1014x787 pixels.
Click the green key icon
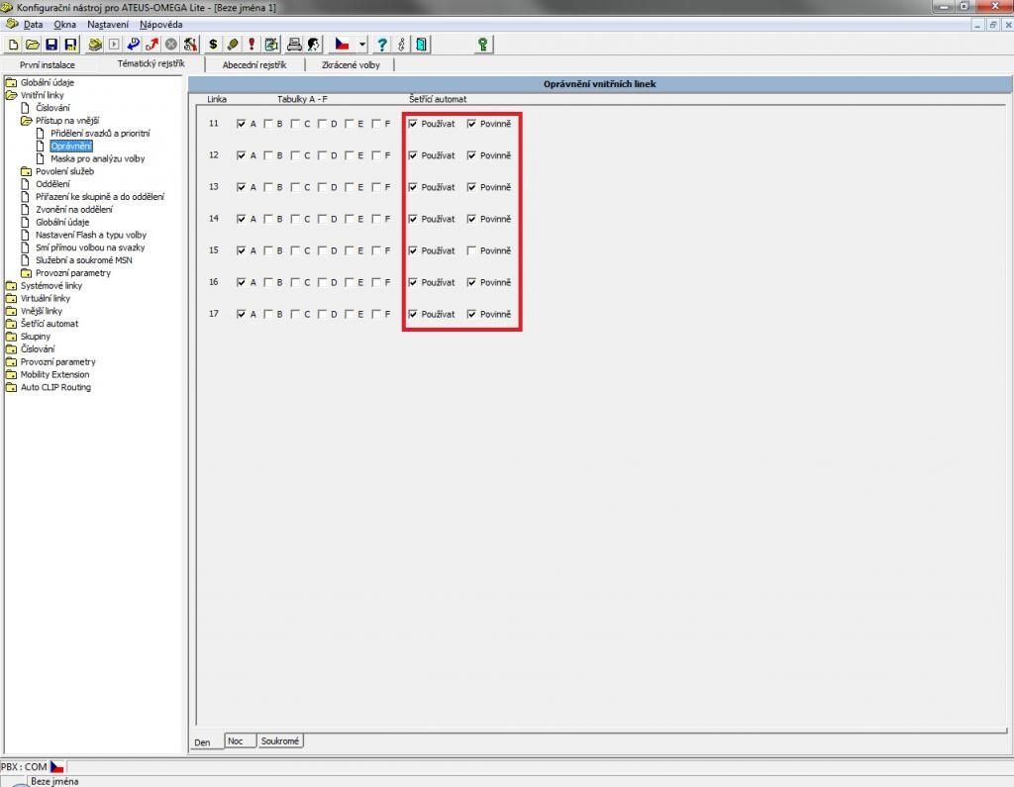[x=483, y=45]
